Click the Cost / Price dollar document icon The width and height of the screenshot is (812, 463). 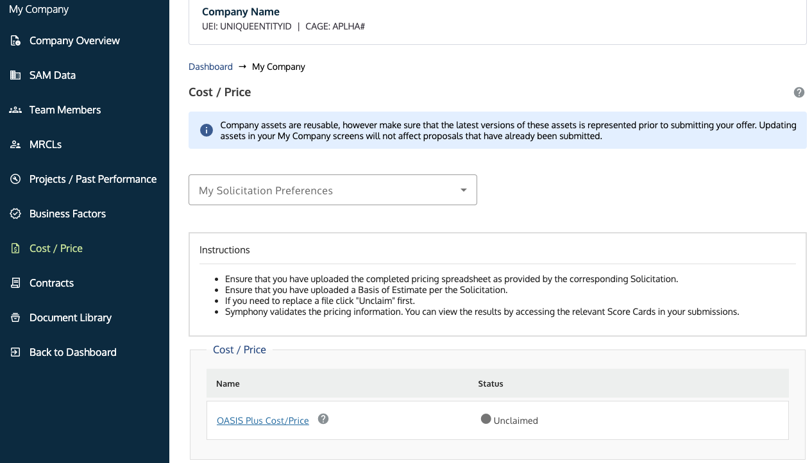[x=15, y=248]
